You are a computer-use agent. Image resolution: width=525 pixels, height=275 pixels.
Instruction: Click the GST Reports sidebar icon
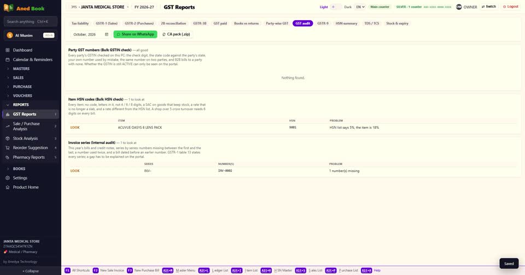(7, 114)
